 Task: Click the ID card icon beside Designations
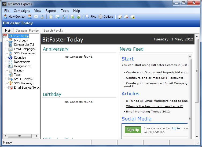(10, 66)
